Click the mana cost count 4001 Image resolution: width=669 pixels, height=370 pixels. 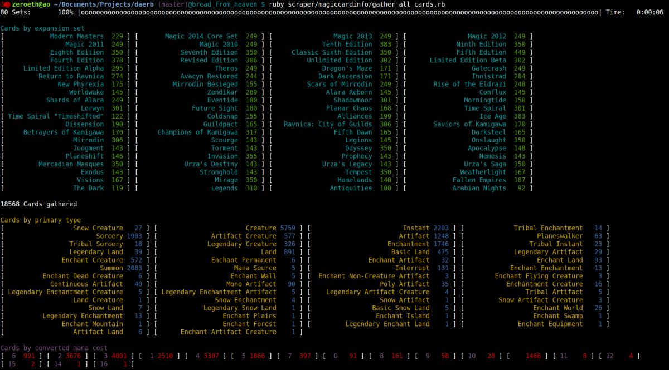(x=120, y=356)
